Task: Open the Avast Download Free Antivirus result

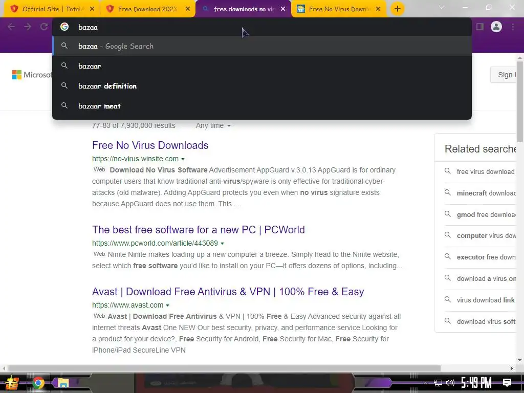Action: point(228,292)
